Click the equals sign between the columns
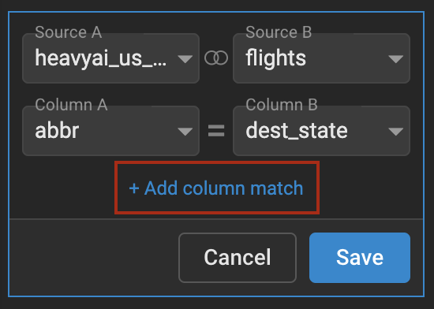This screenshot has width=434, height=309. 216,131
